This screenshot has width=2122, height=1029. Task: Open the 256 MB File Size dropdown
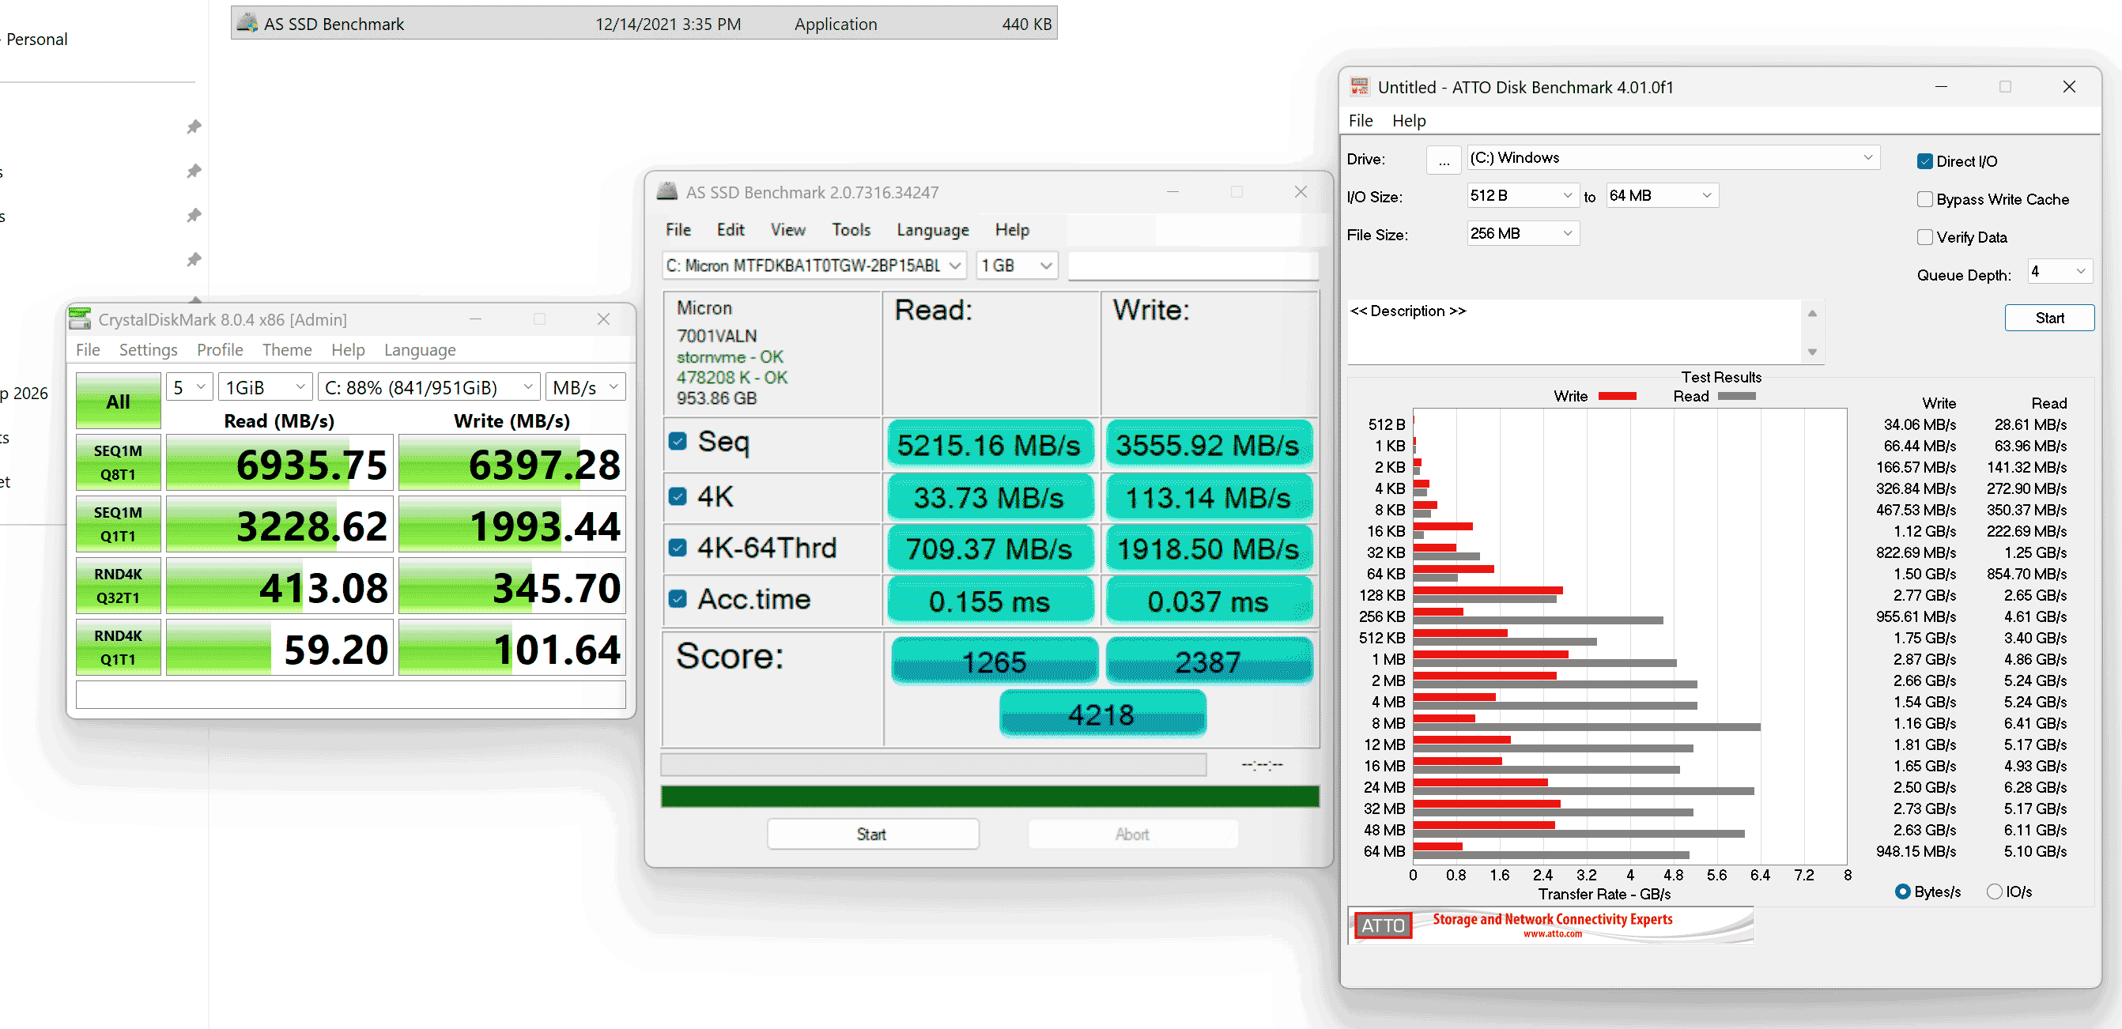(1522, 233)
